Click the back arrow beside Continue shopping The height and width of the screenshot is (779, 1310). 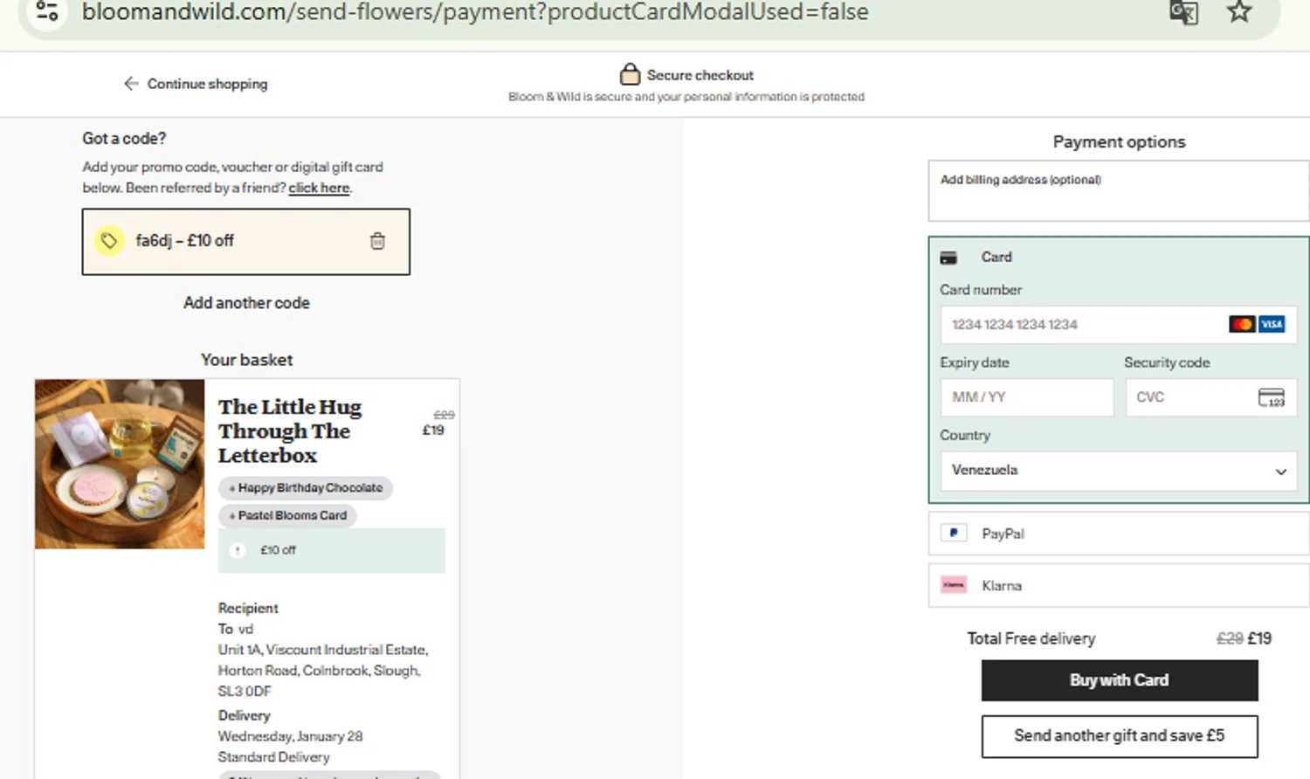pyautogui.click(x=131, y=84)
